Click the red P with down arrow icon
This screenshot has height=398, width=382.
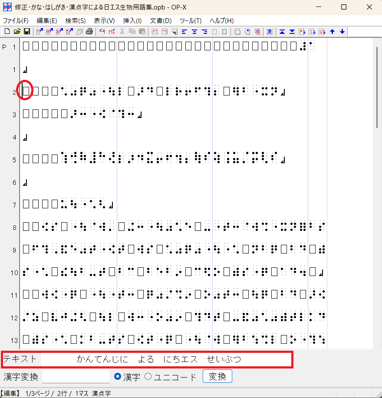[302, 32]
